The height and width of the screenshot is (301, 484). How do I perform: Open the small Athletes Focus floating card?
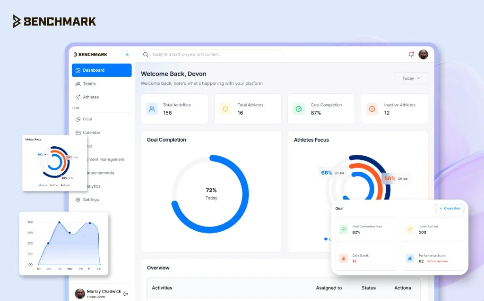[55, 163]
